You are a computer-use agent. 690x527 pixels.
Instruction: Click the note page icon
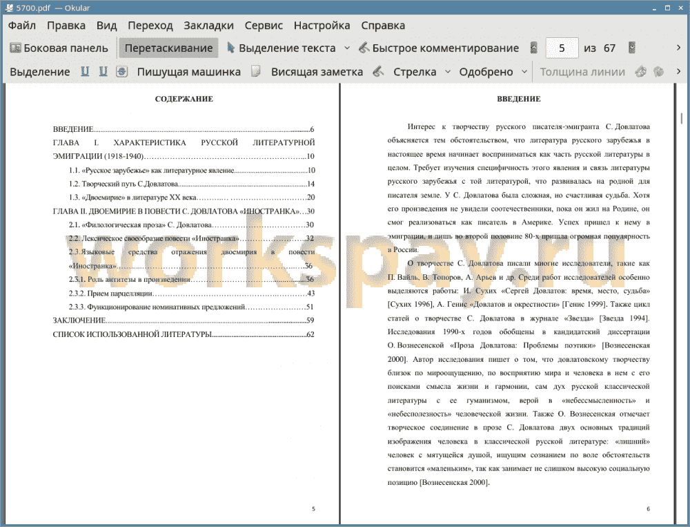pos(256,71)
